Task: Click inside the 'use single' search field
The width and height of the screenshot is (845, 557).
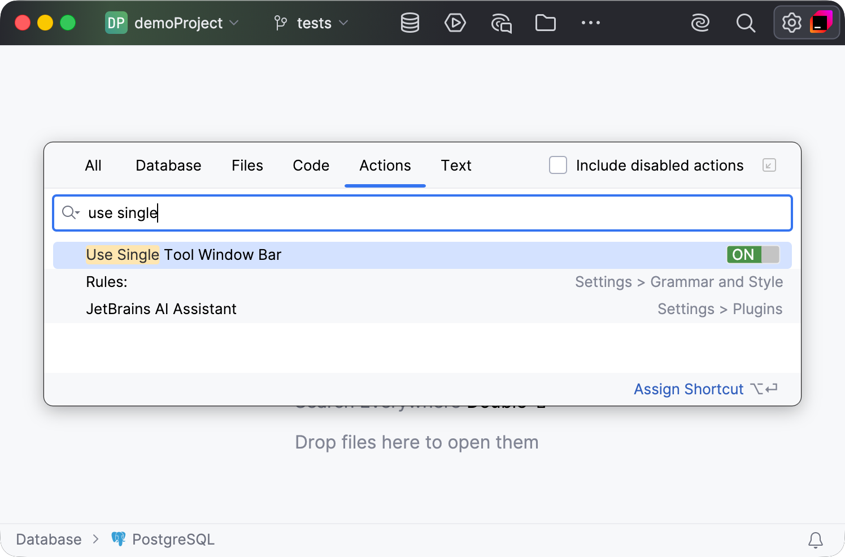Action: pyautogui.click(x=422, y=213)
